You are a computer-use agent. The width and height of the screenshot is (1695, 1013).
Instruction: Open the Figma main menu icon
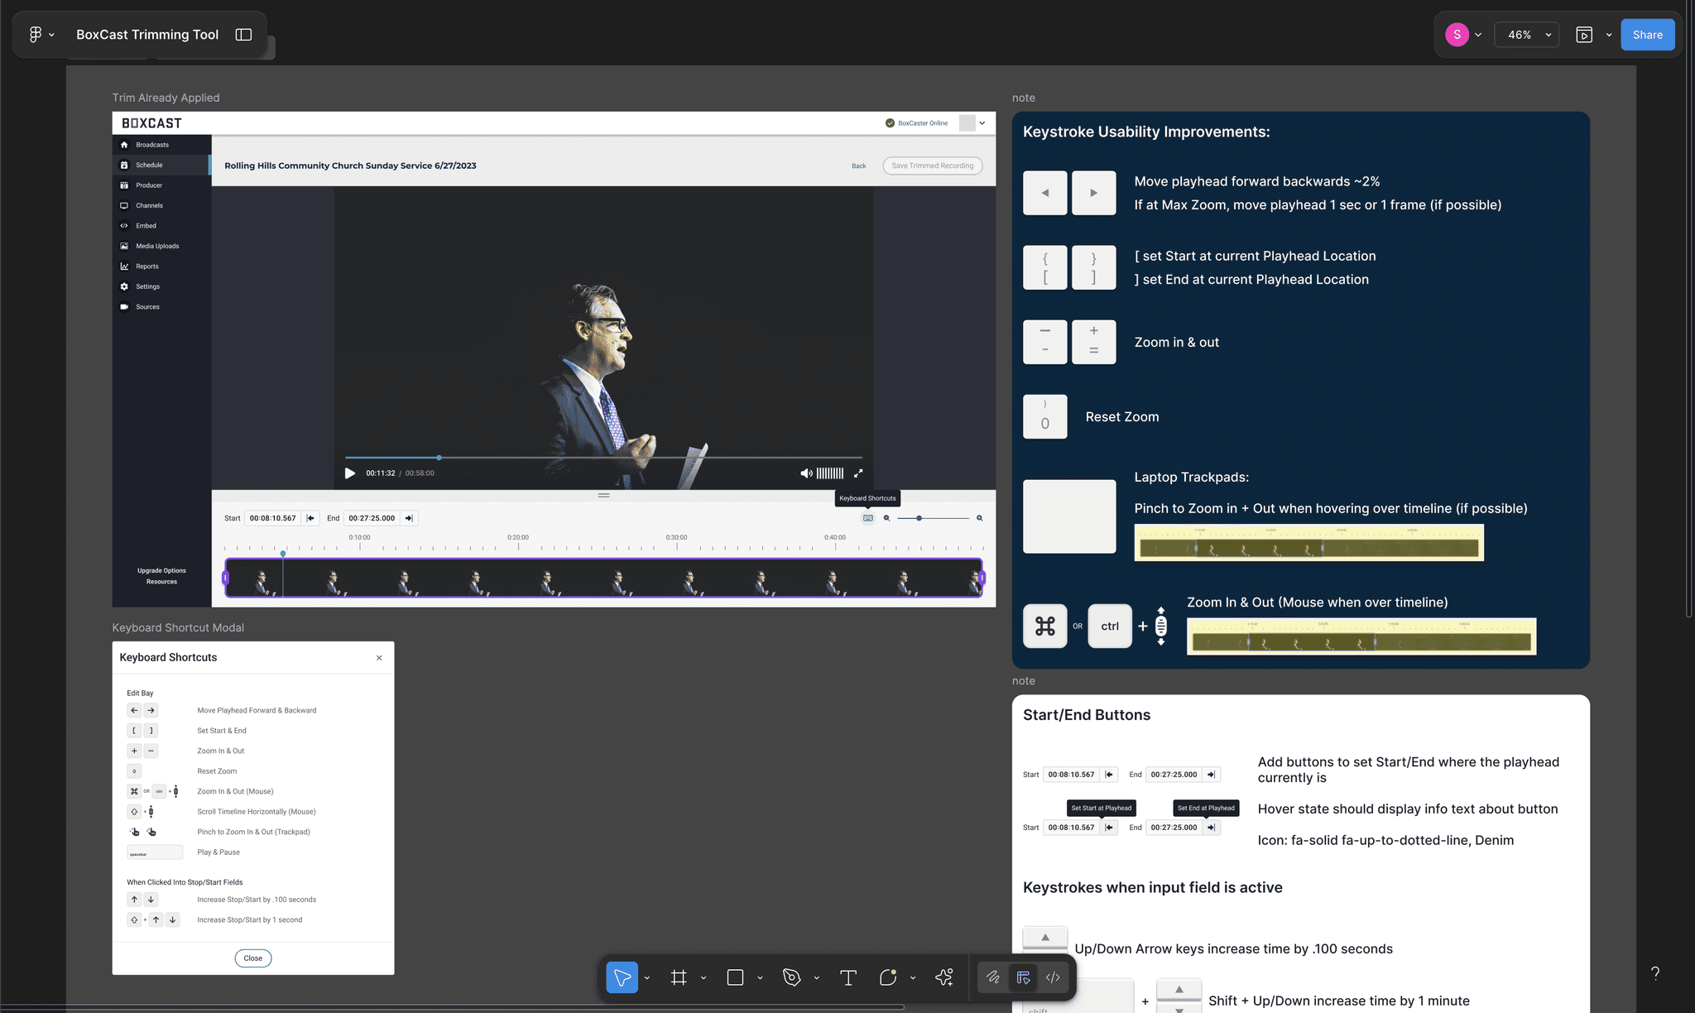[36, 34]
